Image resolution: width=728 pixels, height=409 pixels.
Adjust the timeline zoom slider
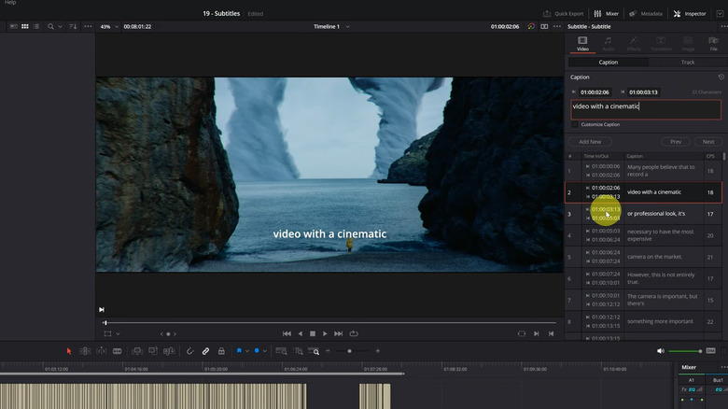(x=350, y=351)
